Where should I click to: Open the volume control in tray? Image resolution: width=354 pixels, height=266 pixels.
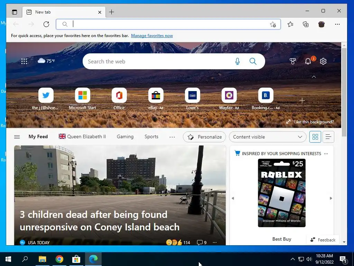(x=309, y=259)
